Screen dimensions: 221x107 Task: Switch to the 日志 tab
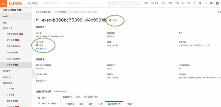pos(100,104)
